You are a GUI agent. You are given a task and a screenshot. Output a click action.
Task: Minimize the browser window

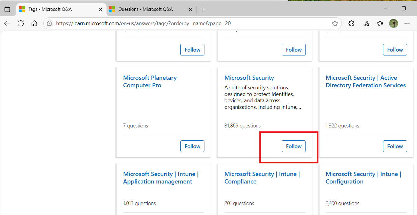pos(387,8)
